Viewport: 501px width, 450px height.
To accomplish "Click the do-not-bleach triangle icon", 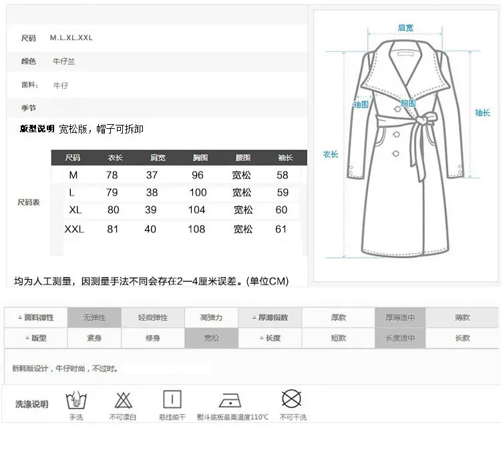I will [124, 400].
